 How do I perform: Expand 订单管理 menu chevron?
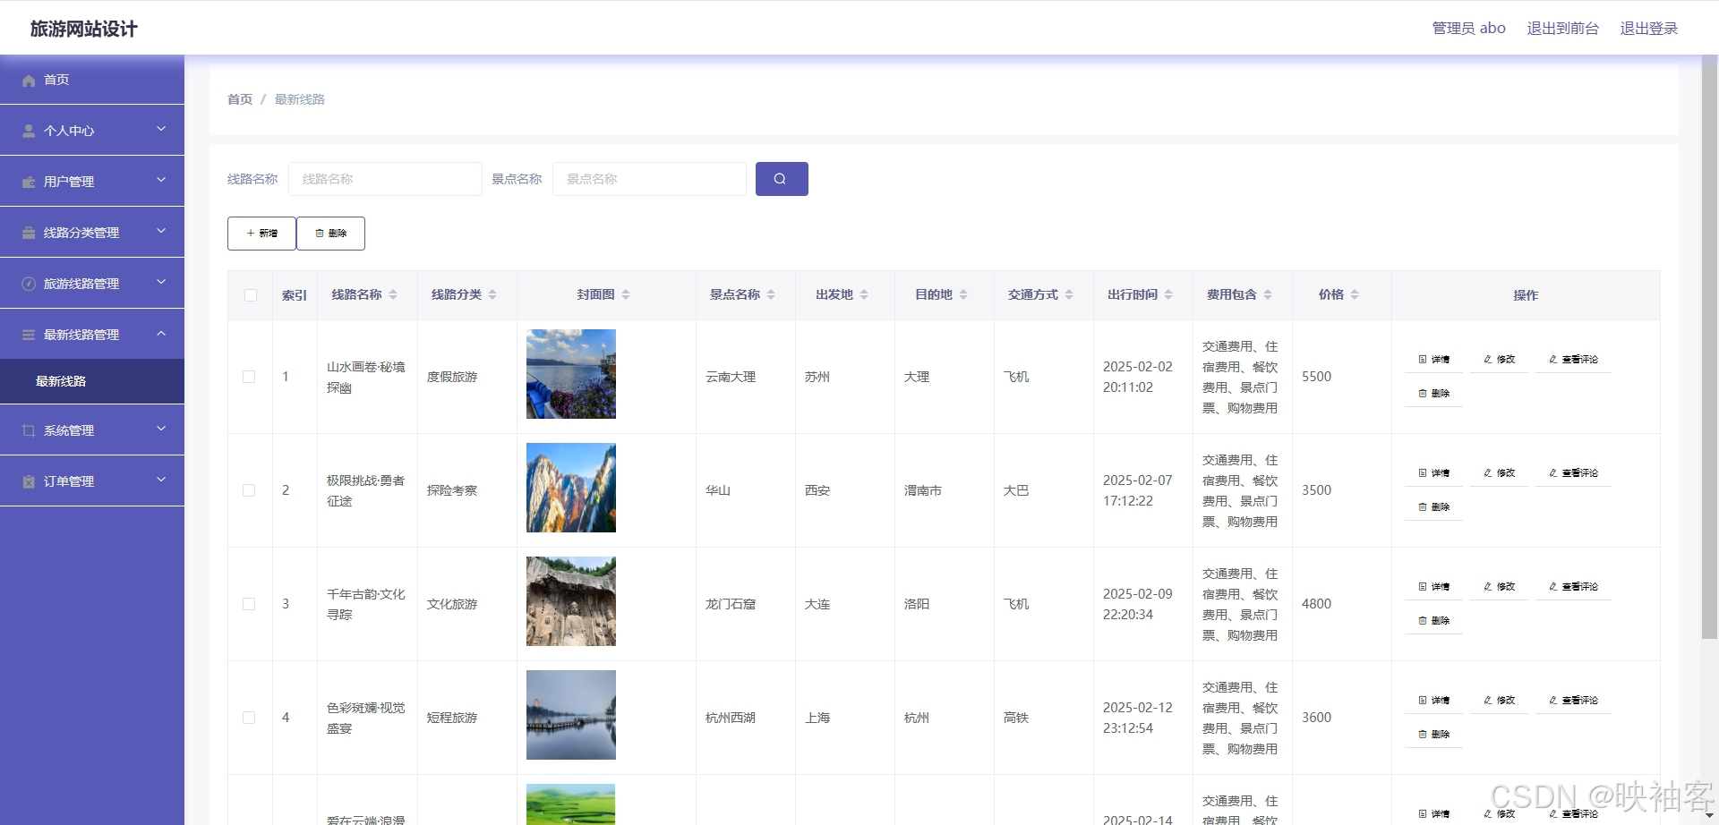click(161, 481)
